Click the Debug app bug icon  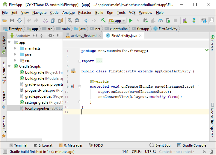pyautogui.click(x=145, y=21)
